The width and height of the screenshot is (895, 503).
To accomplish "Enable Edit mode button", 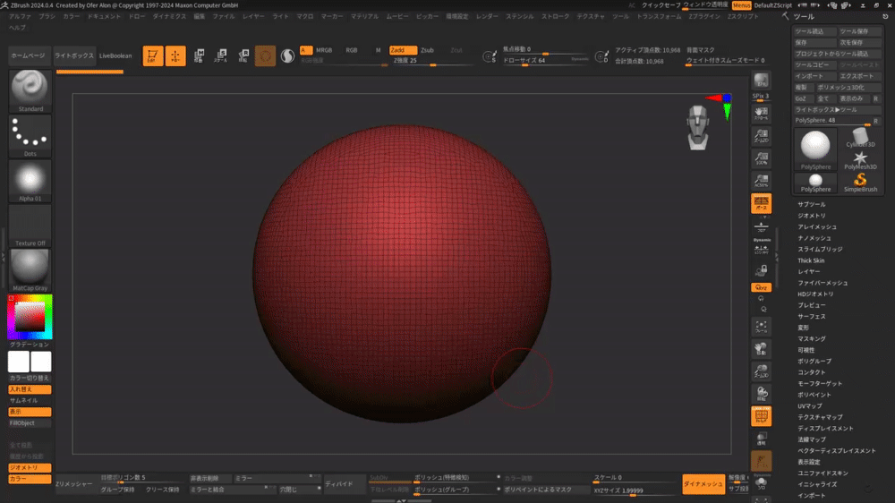I will pos(152,55).
